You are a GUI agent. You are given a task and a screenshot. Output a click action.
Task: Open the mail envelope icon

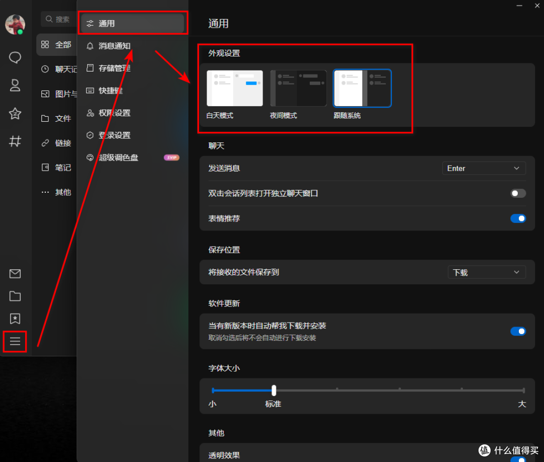pyautogui.click(x=15, y=274)
